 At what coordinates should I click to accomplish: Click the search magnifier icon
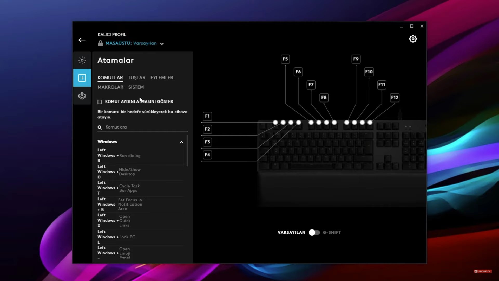[100, 127]
